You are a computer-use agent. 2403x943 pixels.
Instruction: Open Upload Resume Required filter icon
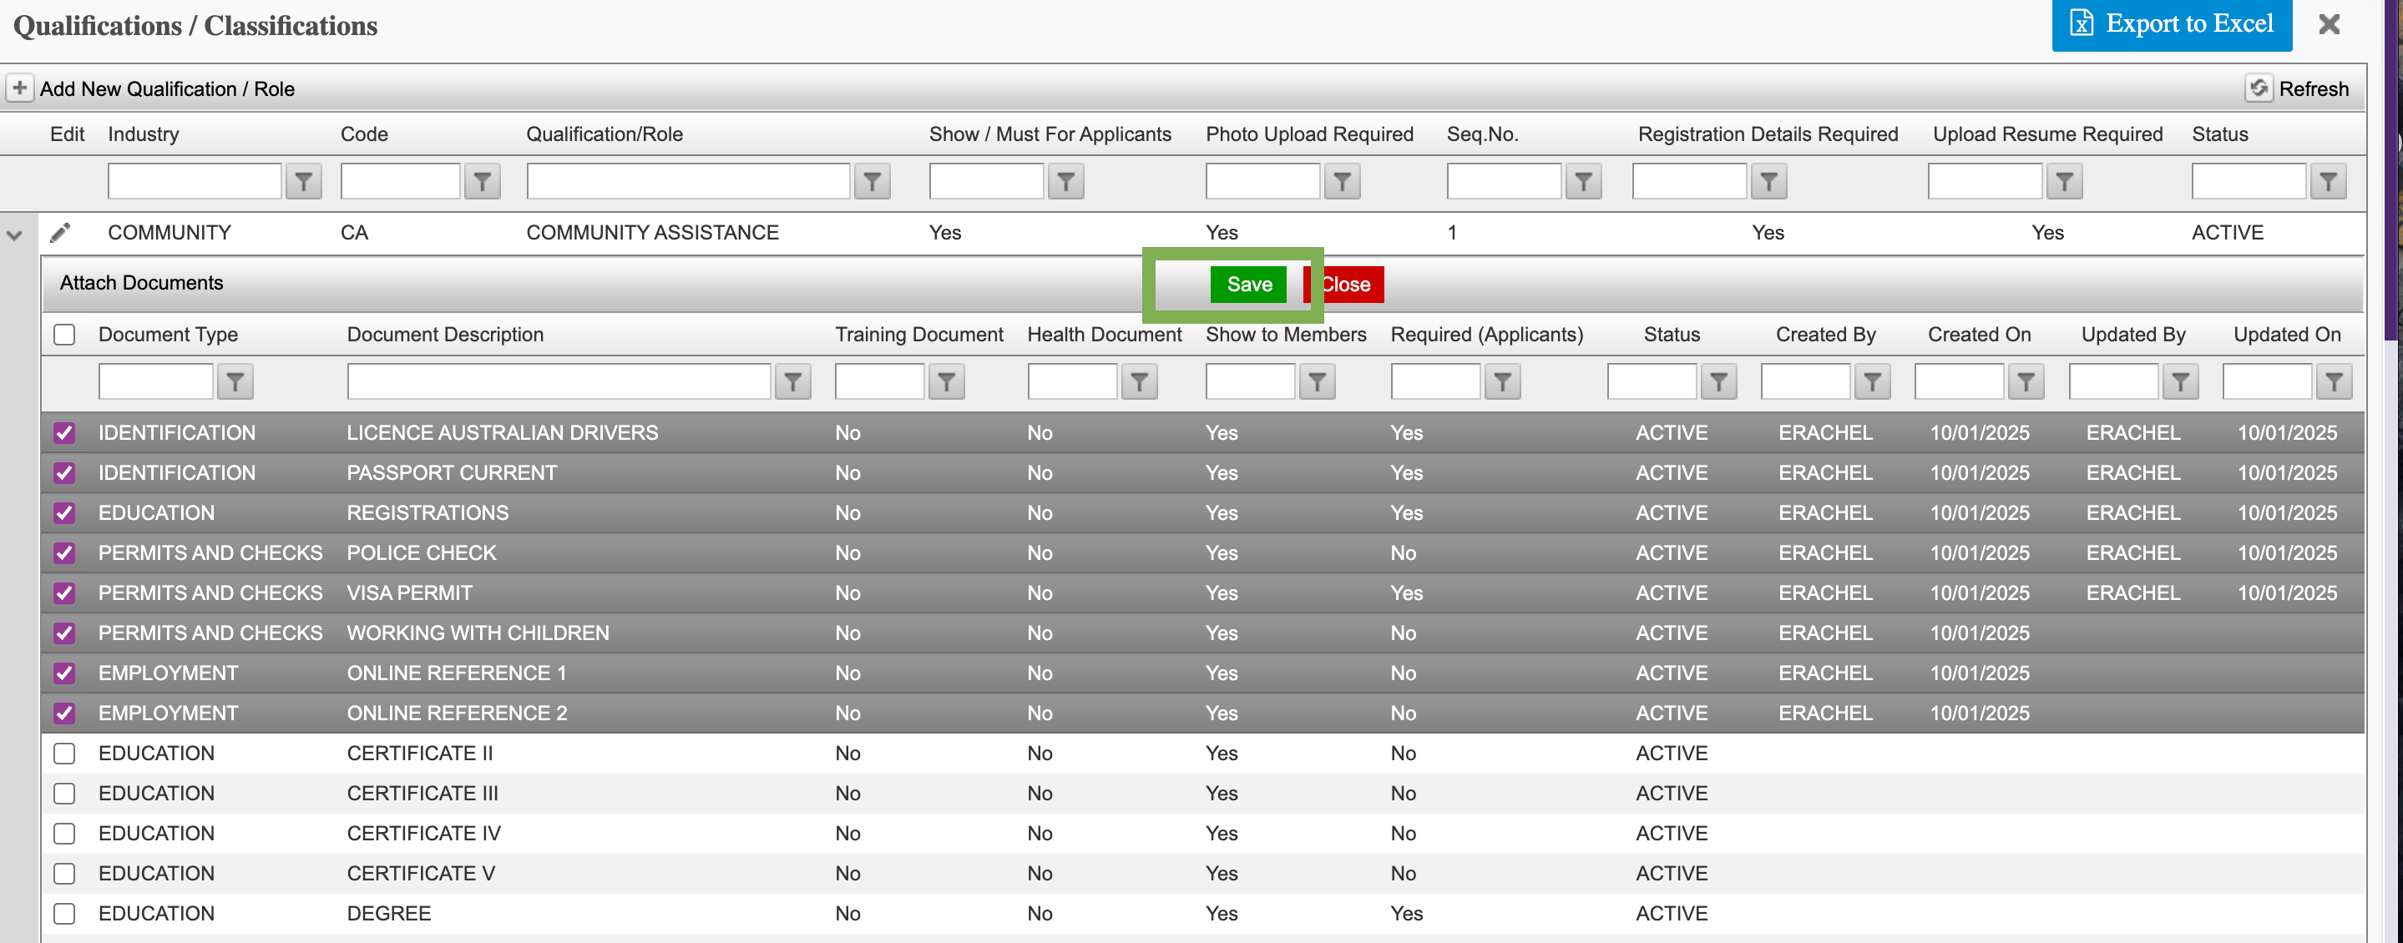click(x=2064, y=181)
